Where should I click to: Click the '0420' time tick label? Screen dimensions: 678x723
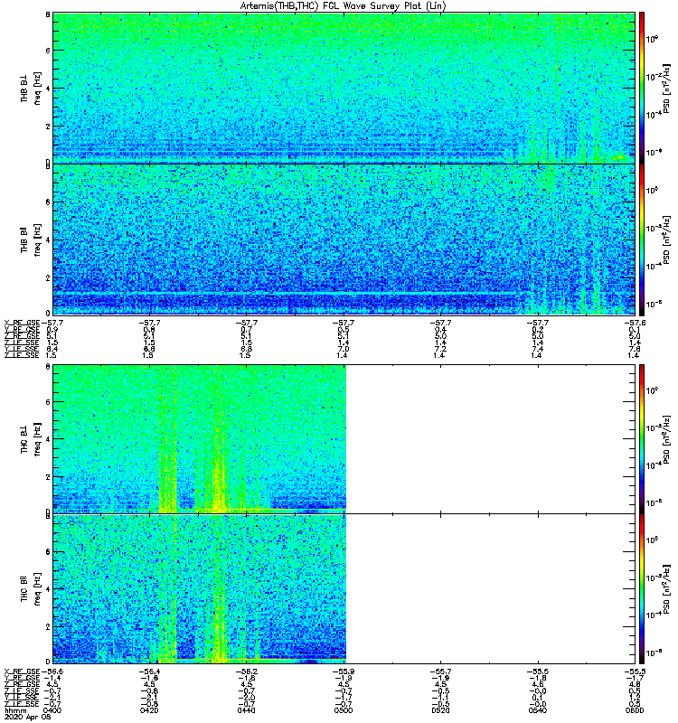click(149, 710)
